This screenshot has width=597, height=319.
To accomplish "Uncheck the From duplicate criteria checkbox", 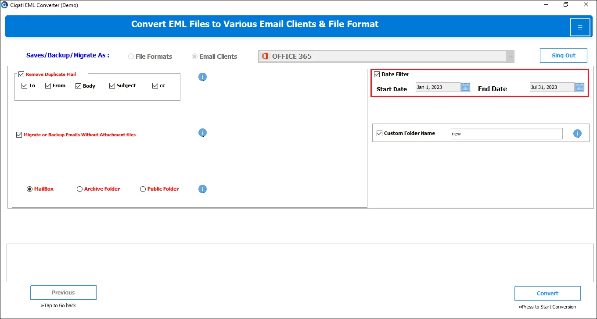I will 48,86.
